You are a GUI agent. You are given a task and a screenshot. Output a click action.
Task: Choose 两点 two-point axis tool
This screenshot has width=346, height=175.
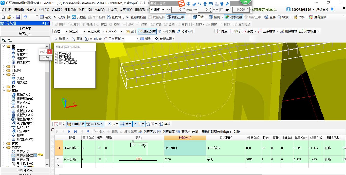222,31
